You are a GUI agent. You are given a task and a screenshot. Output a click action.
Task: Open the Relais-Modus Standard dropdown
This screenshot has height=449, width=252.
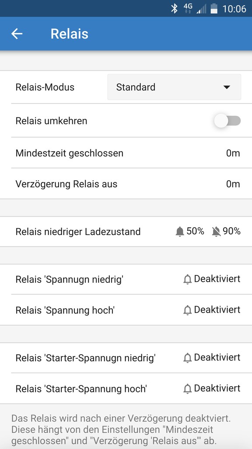pos(174,87)
